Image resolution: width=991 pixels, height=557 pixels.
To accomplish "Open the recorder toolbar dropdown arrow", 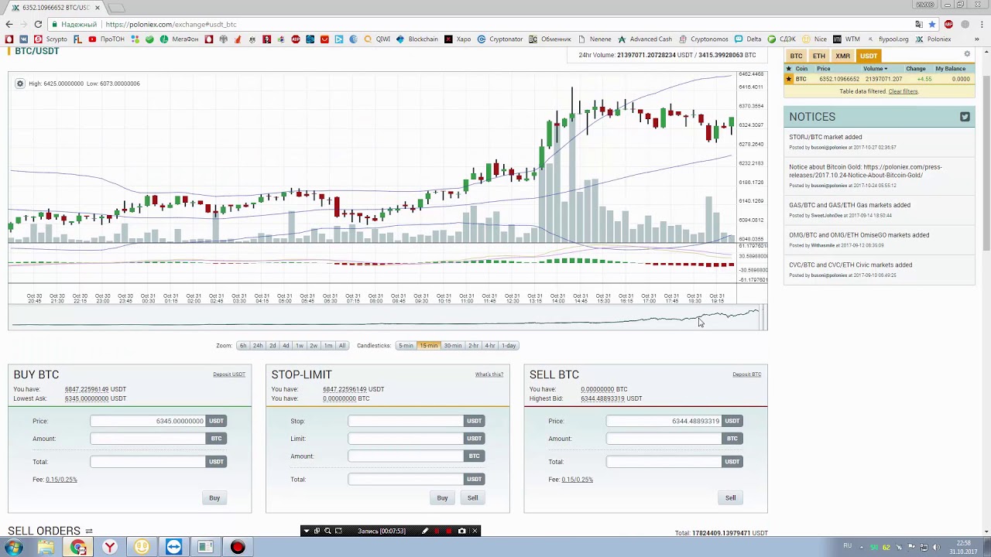I will [x=306, y=531].
